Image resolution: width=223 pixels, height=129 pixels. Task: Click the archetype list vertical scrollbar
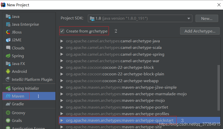(219, 88)
